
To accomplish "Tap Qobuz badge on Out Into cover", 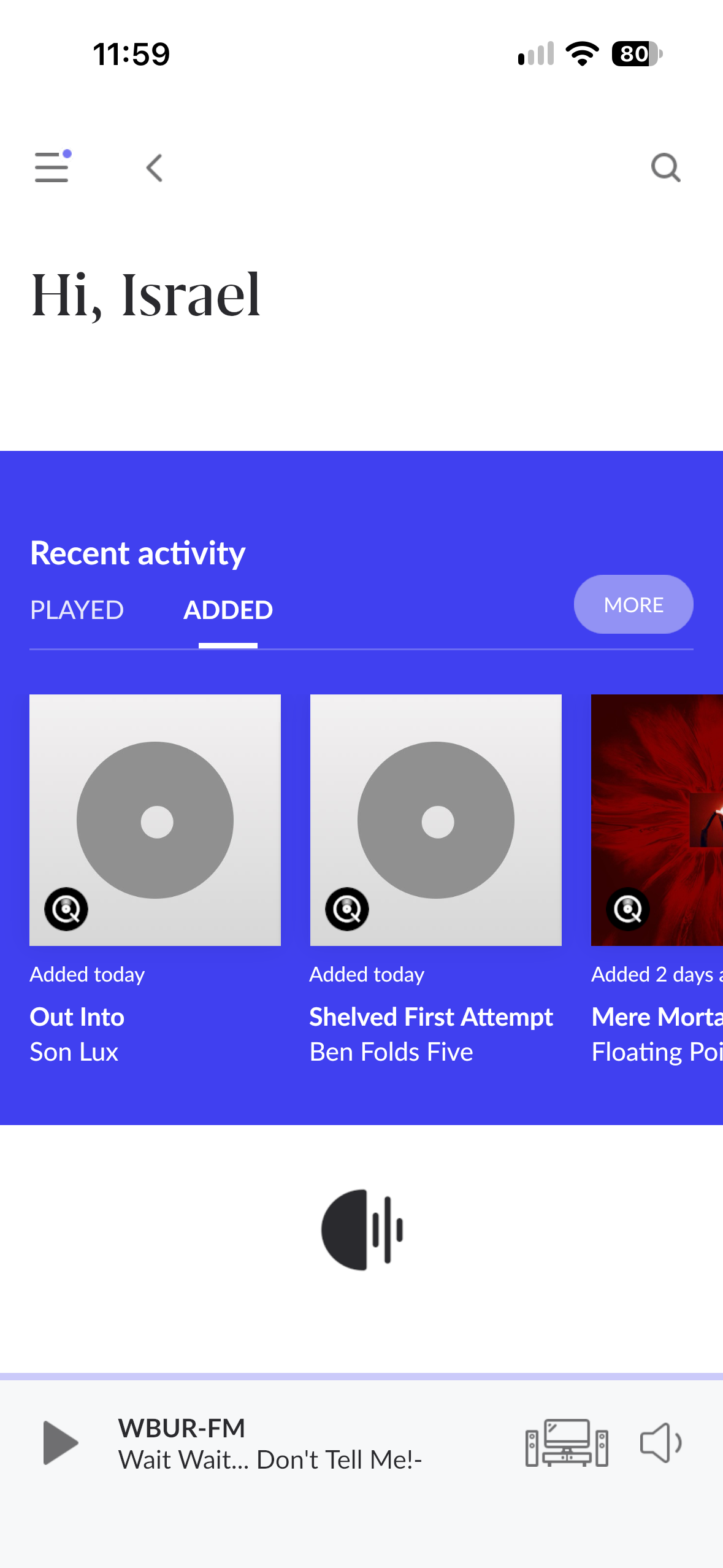I will tap(66, 909).
